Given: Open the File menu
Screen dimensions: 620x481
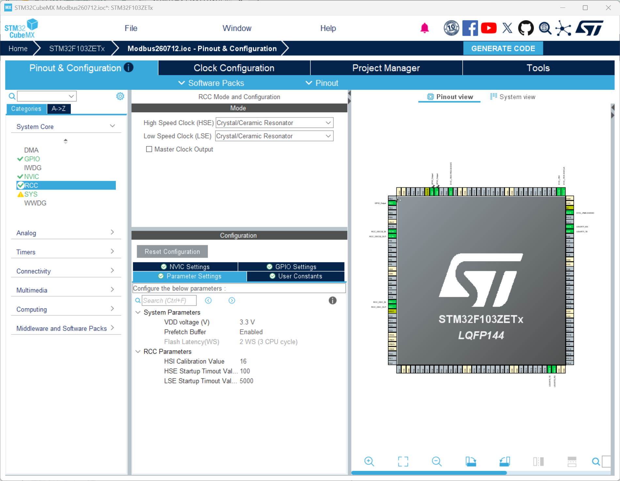Looking at the screenshot, I should tap(131, 28).
